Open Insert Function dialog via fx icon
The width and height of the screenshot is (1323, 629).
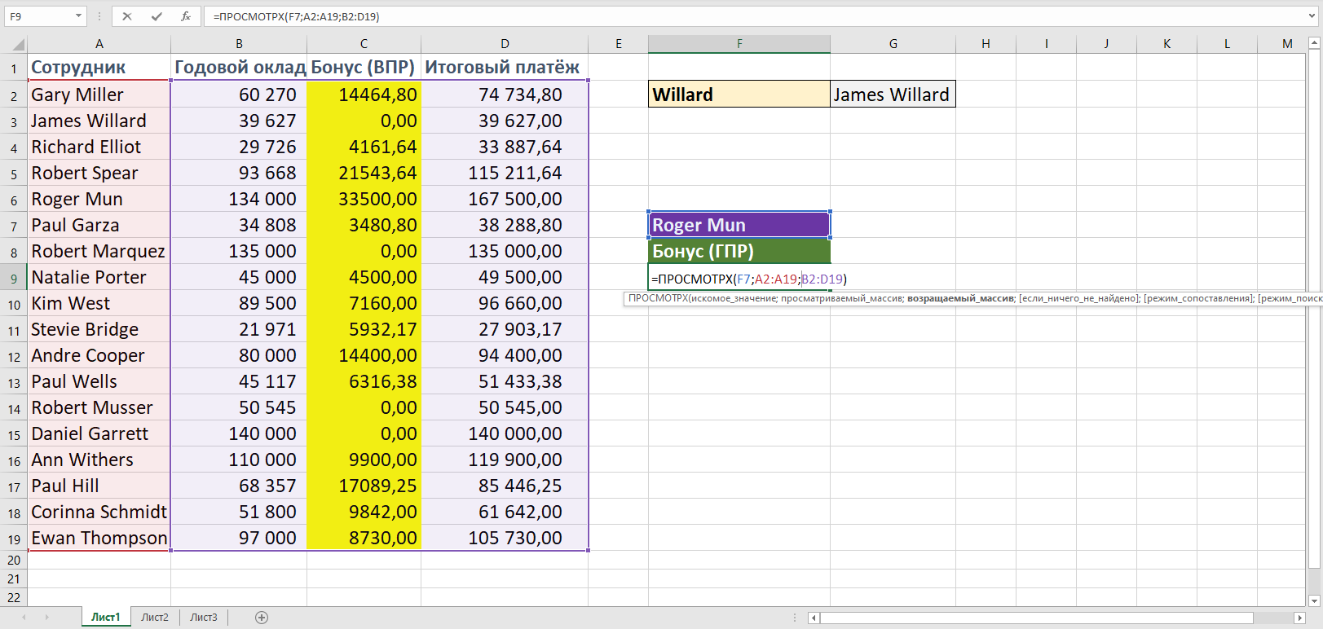[186, 16]
